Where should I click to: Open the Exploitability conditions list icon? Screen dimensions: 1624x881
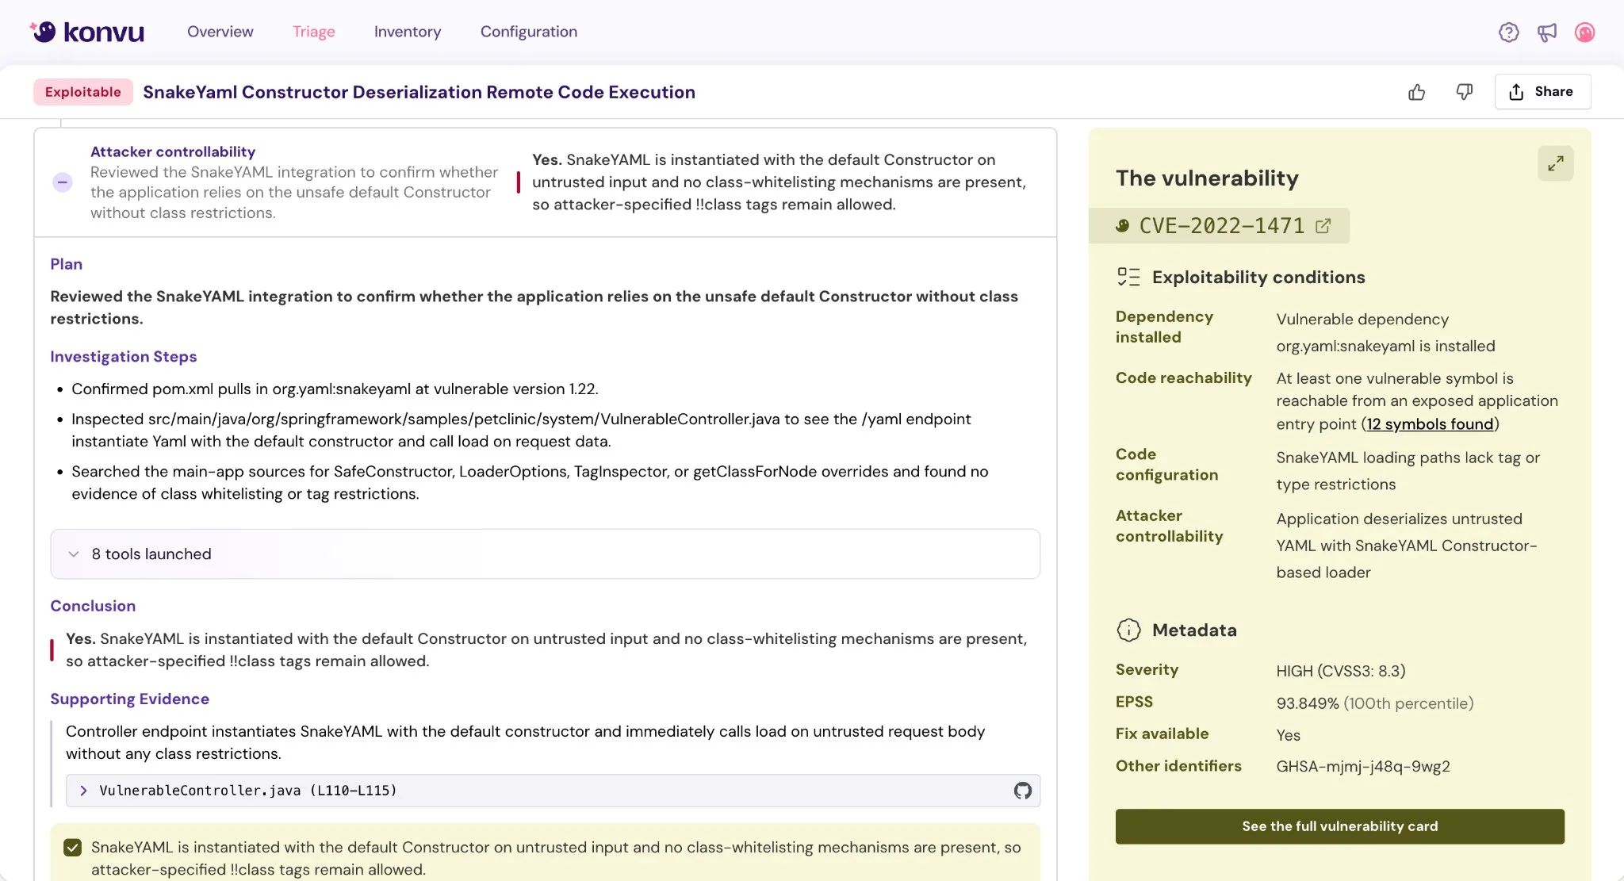pos(1128,276)
